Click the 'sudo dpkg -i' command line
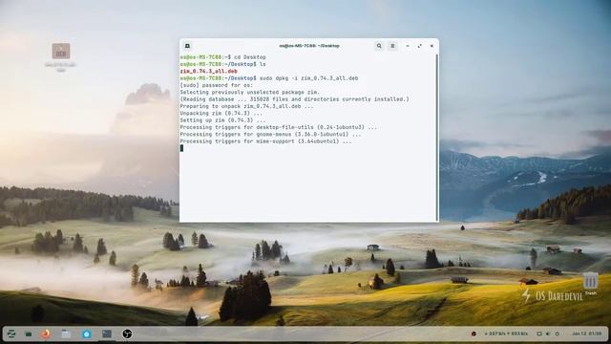 coord(269,78)
